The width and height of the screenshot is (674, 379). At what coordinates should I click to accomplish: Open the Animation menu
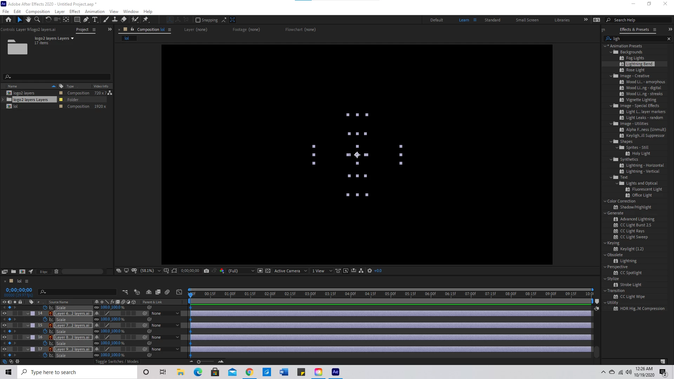pos(94,12)
